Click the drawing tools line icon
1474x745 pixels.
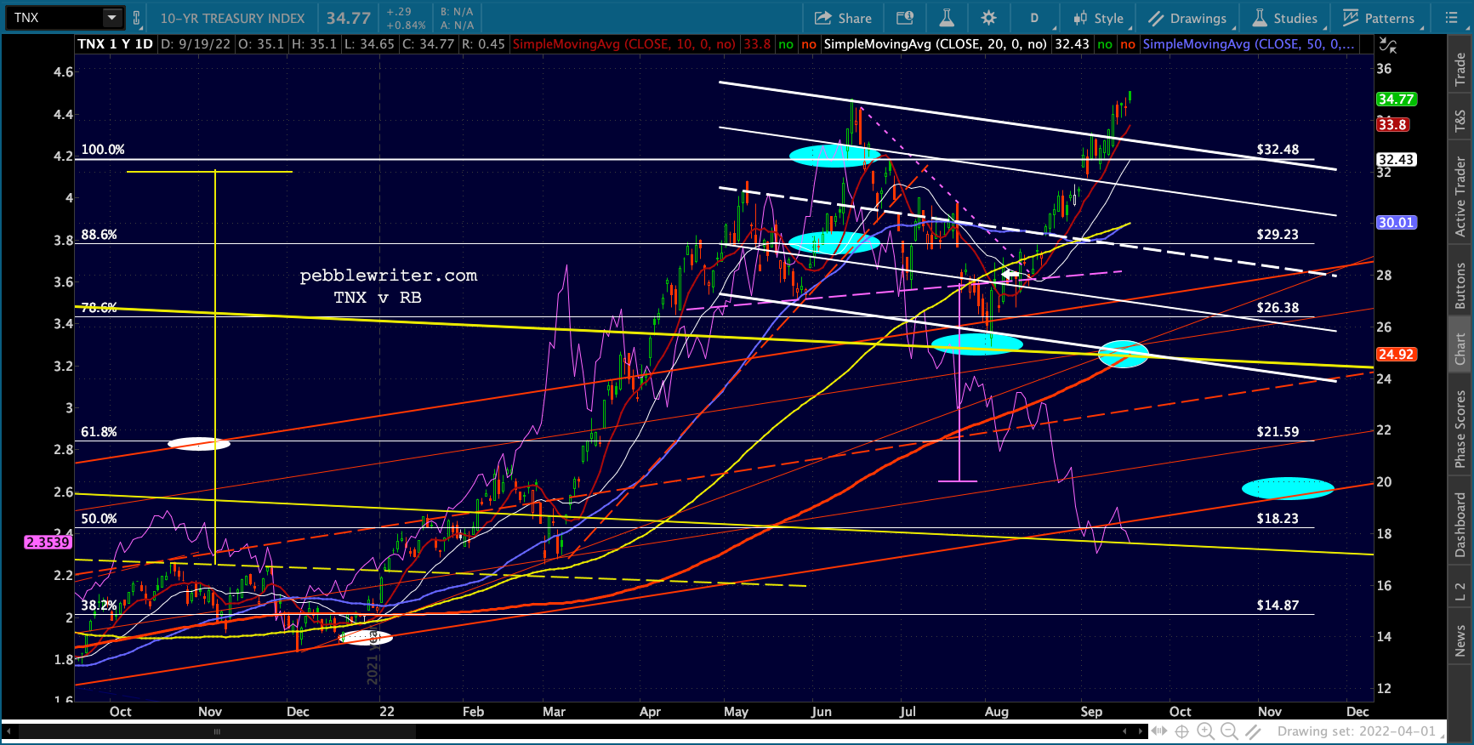coord(1253,731)
